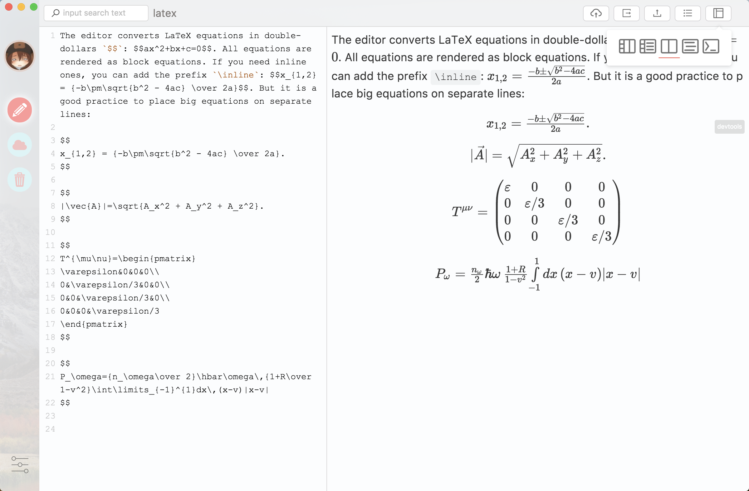Click the devtools button

[729, 126]
